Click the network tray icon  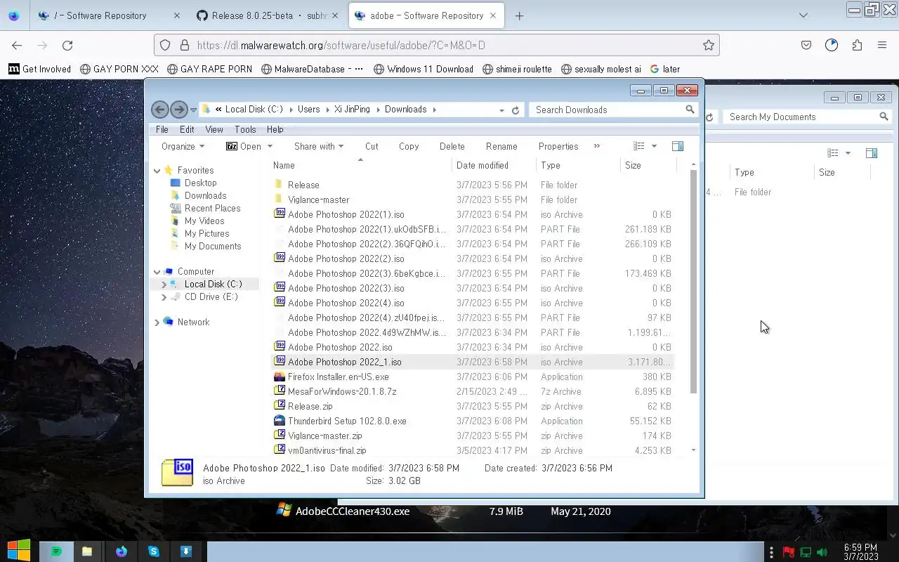[x=806, y=552]
